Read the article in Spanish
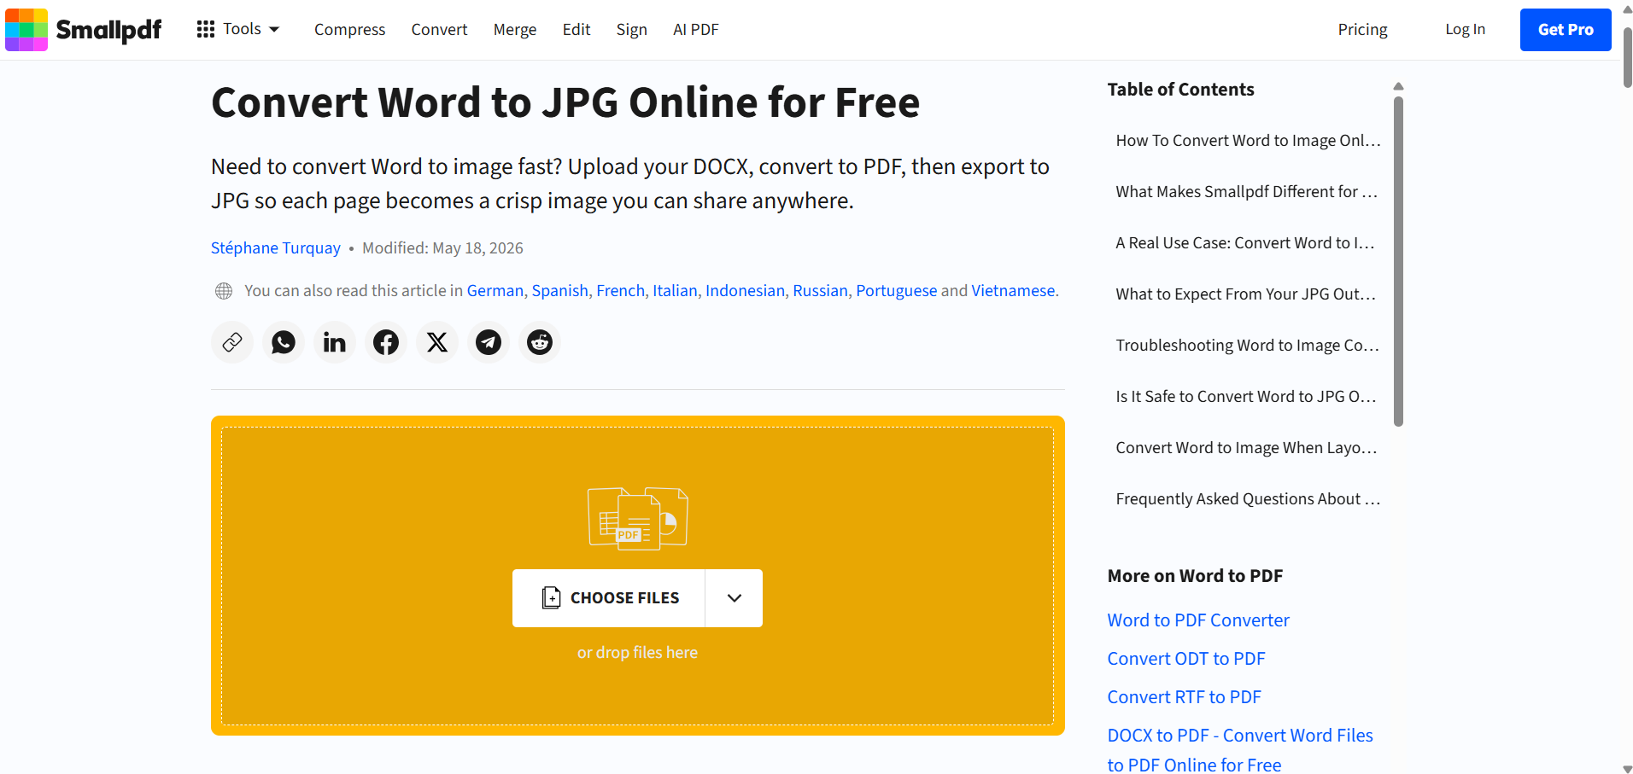This screenshot has height=774, width=1633. (x=560, y=291)
